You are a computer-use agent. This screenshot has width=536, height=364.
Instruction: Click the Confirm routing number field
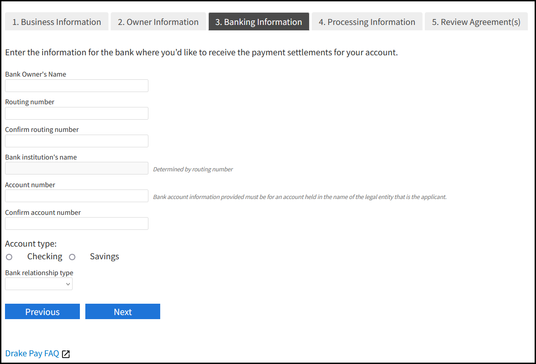click(76, 141)
